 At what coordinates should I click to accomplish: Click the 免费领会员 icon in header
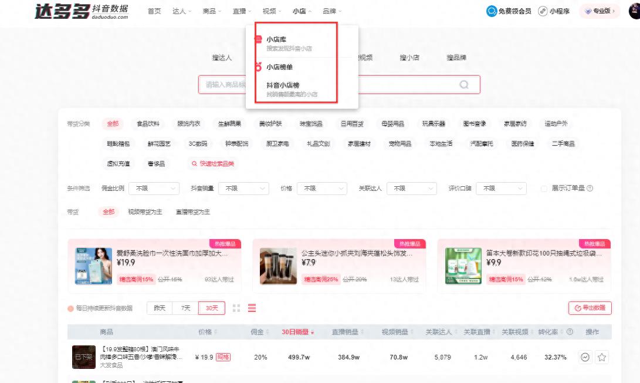pos(492,11)
